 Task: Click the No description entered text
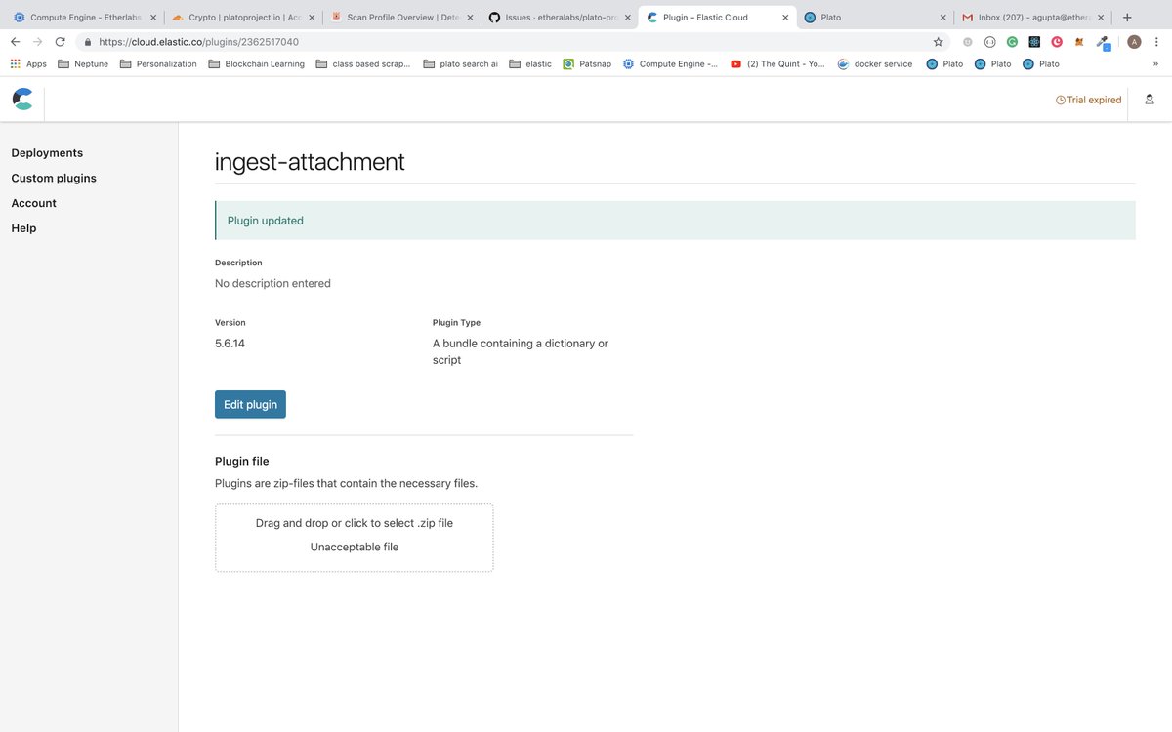pyautogui.click(x=272, y=283)
